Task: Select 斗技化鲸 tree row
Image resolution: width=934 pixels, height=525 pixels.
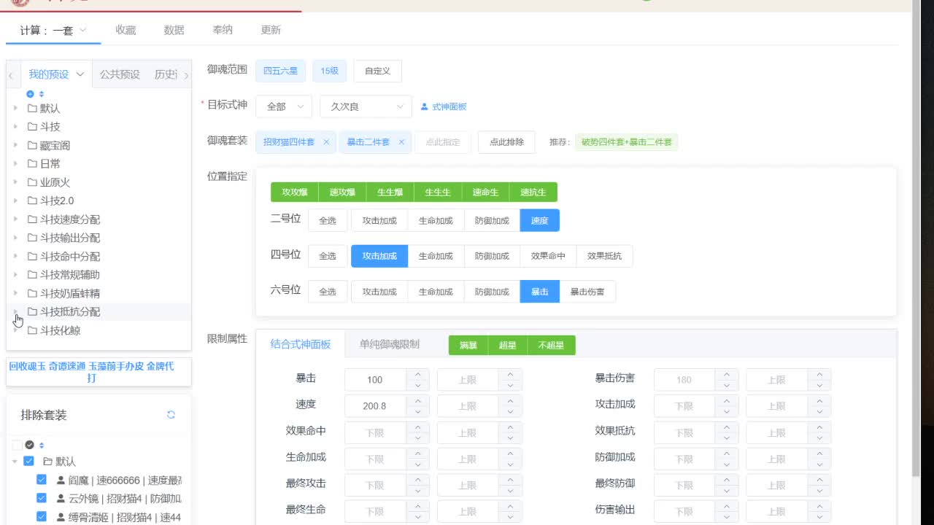Action: pos(99,330)
